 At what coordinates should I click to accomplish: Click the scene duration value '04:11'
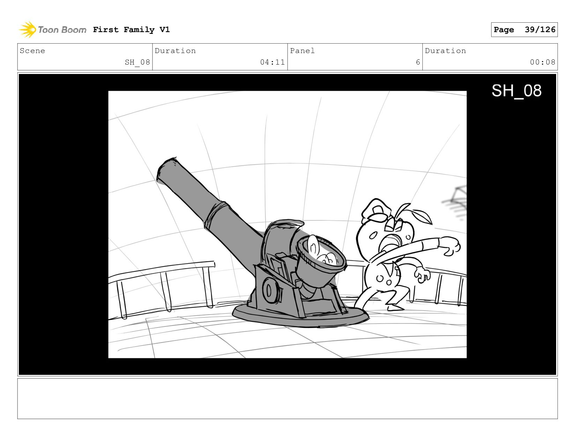point(272,62)
